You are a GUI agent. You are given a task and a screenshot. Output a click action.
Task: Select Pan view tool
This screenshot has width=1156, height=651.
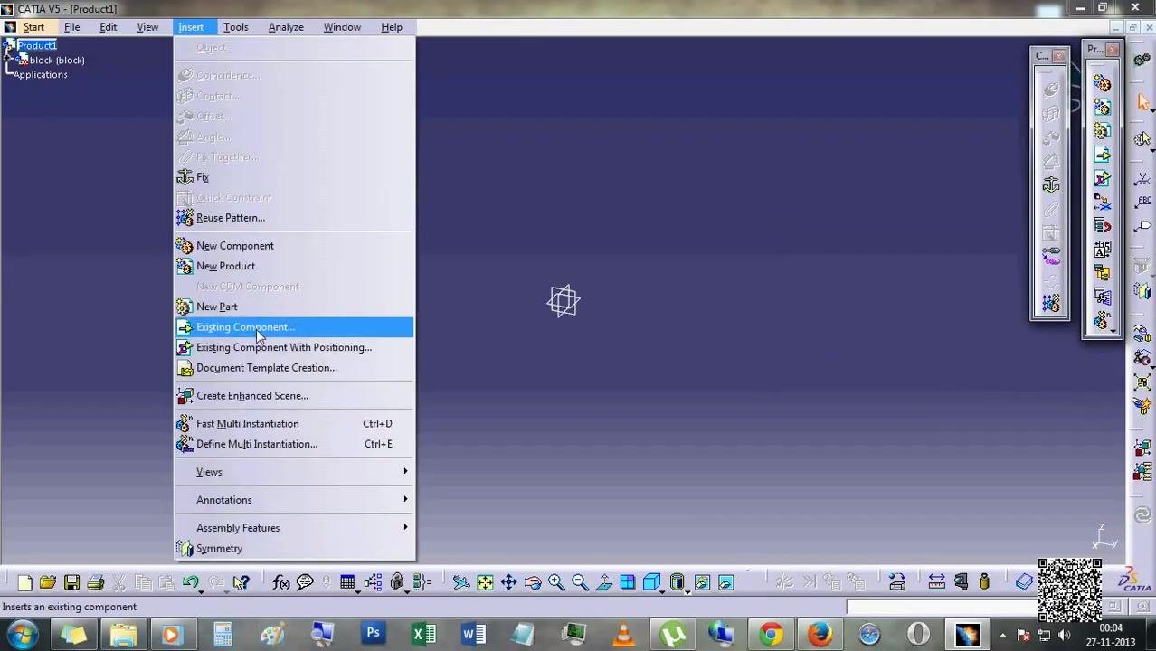508,583
